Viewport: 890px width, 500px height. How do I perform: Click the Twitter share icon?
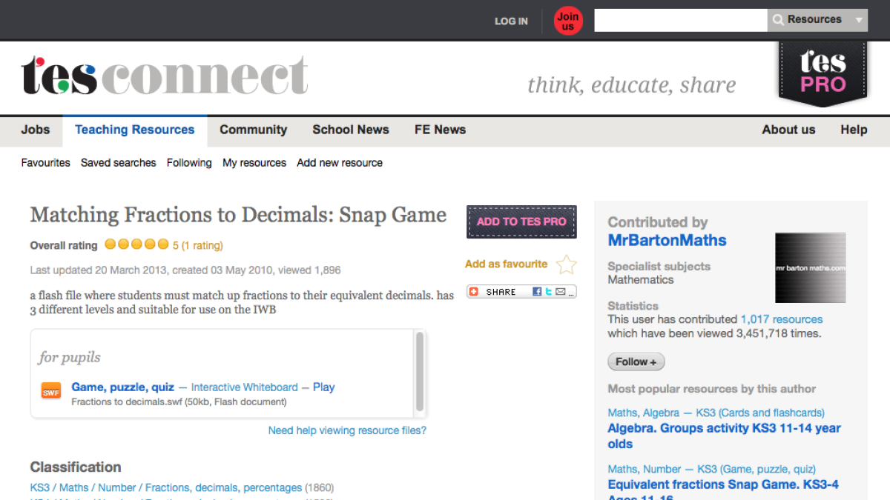pyautogui.click(x=549, y=291)
